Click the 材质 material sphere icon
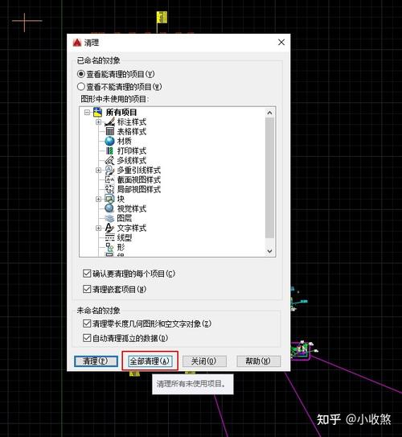 point(109,141)
